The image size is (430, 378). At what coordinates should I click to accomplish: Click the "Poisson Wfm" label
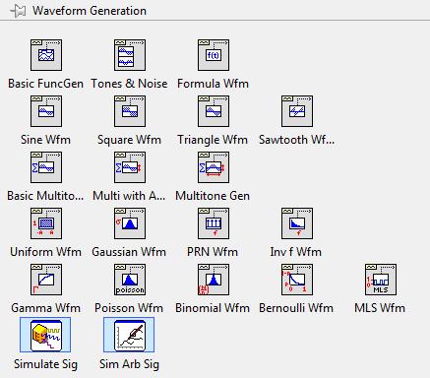point(129,308)
